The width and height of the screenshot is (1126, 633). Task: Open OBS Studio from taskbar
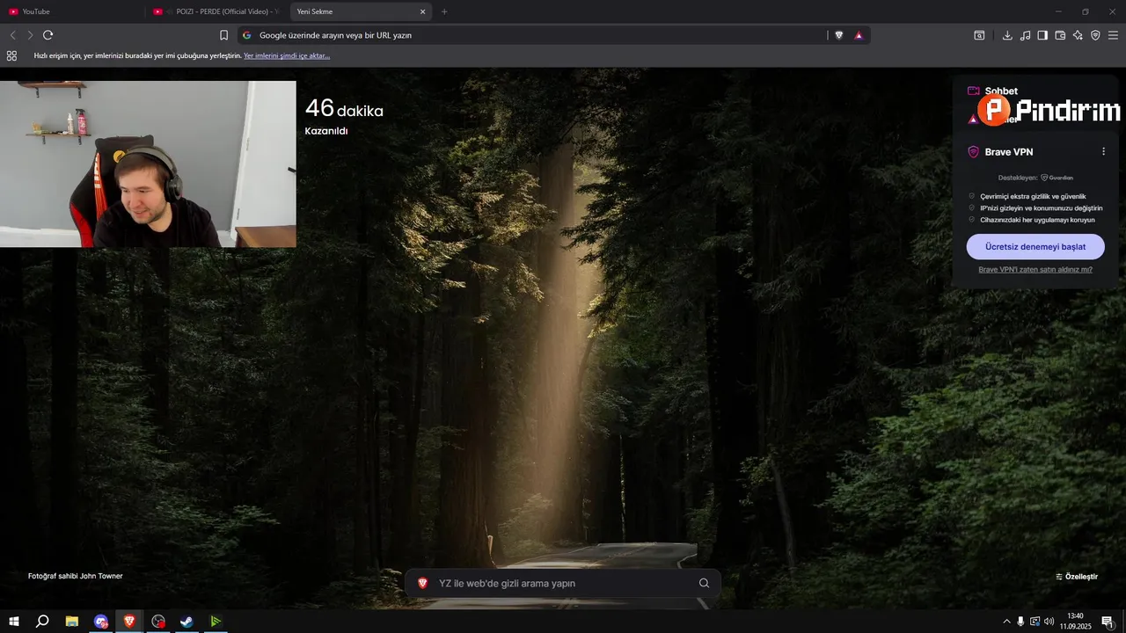click(x=158, y=622)
